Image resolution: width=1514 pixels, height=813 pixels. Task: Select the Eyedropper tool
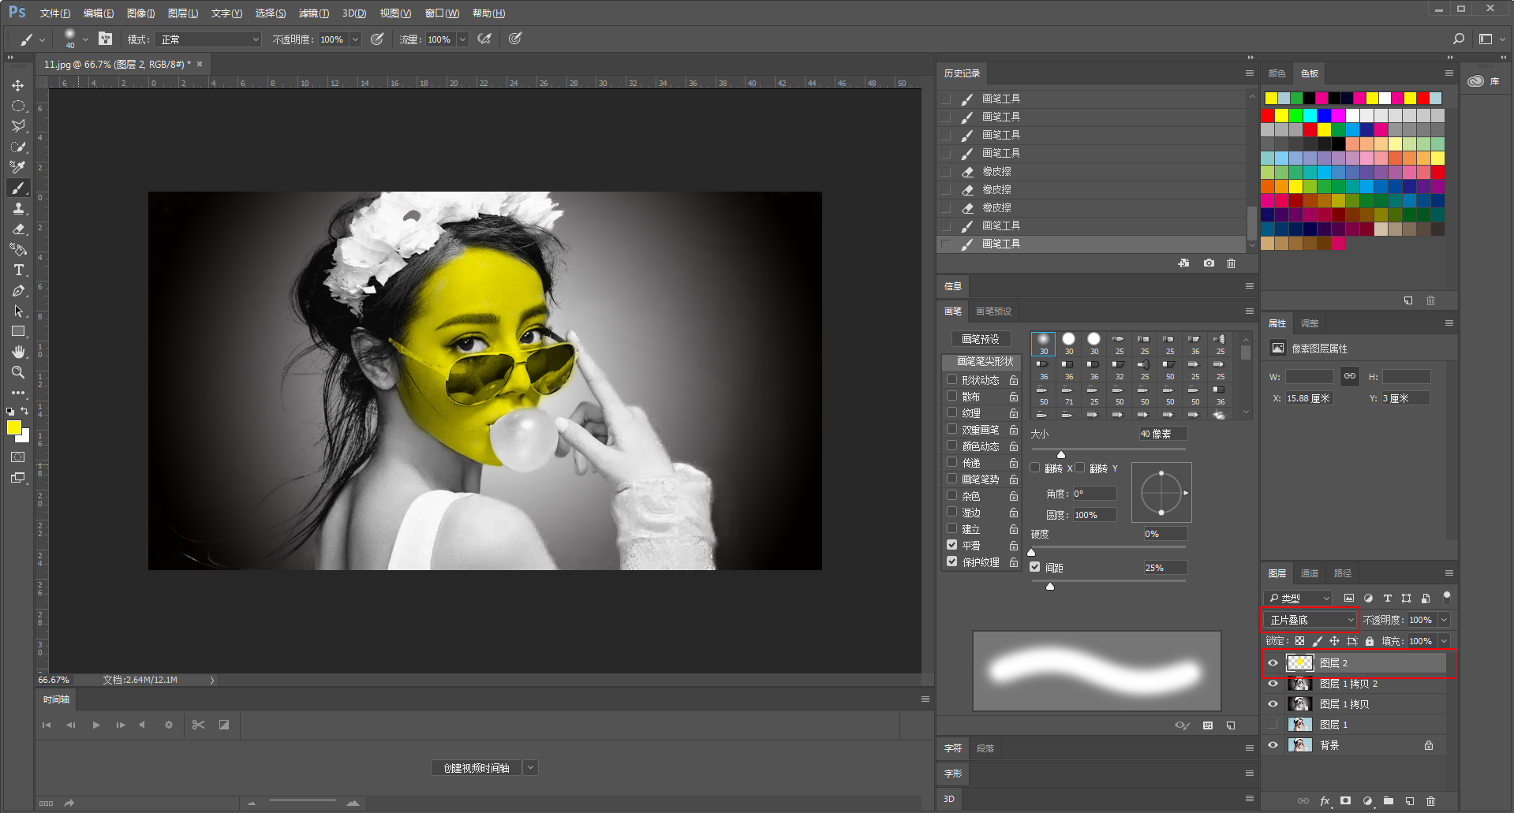click(17, 167)
